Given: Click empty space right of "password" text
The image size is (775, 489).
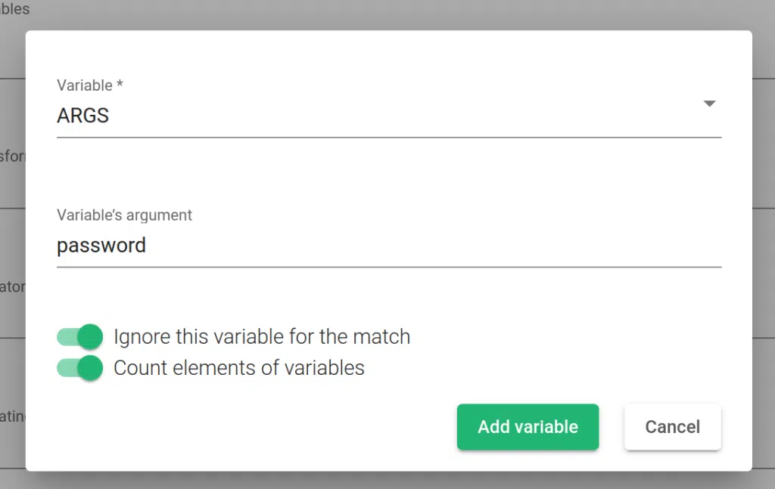Looking at the screenshot, I should (454, 246).
